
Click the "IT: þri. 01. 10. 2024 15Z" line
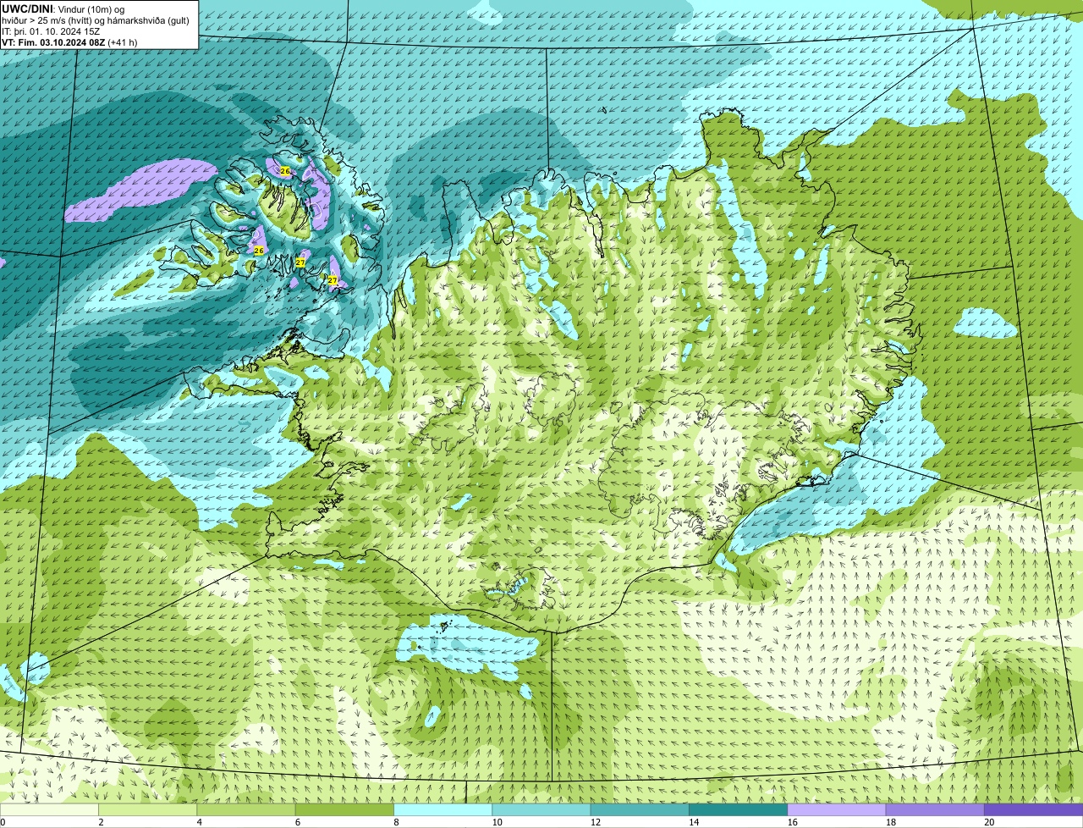pos(51,30)
